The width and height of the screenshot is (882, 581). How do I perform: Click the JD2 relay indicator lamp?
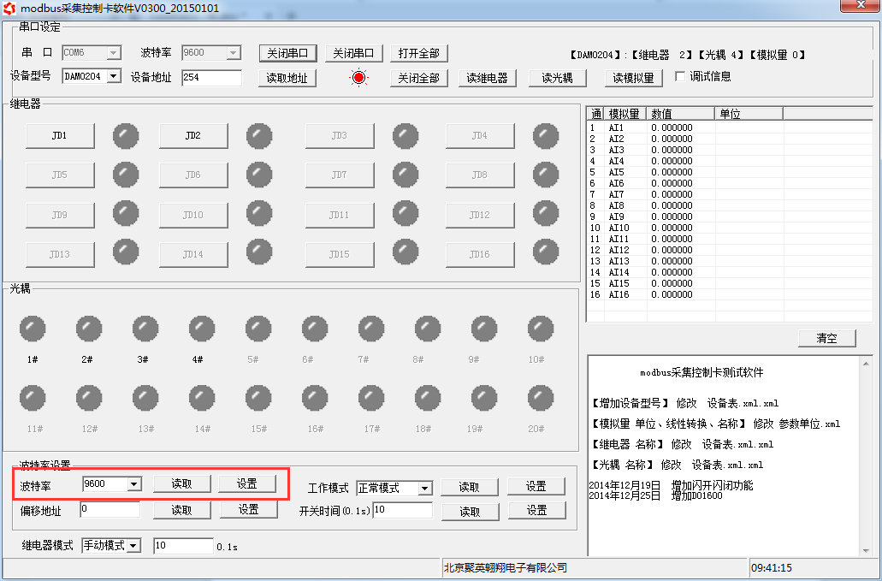(x=259, y=136)
